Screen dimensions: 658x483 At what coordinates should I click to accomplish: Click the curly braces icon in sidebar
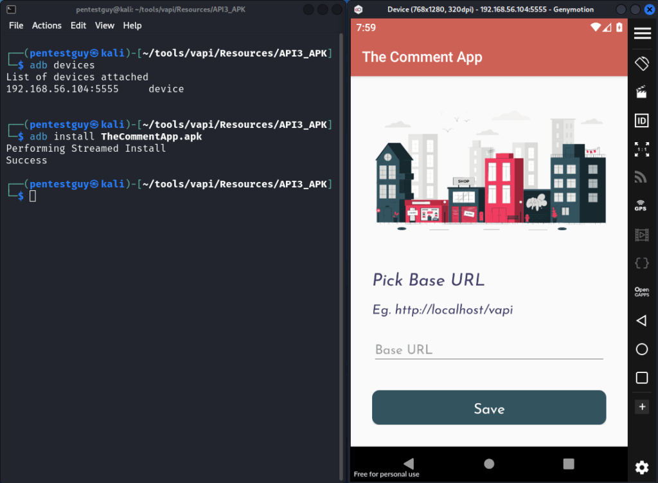[x=642, y=263]
